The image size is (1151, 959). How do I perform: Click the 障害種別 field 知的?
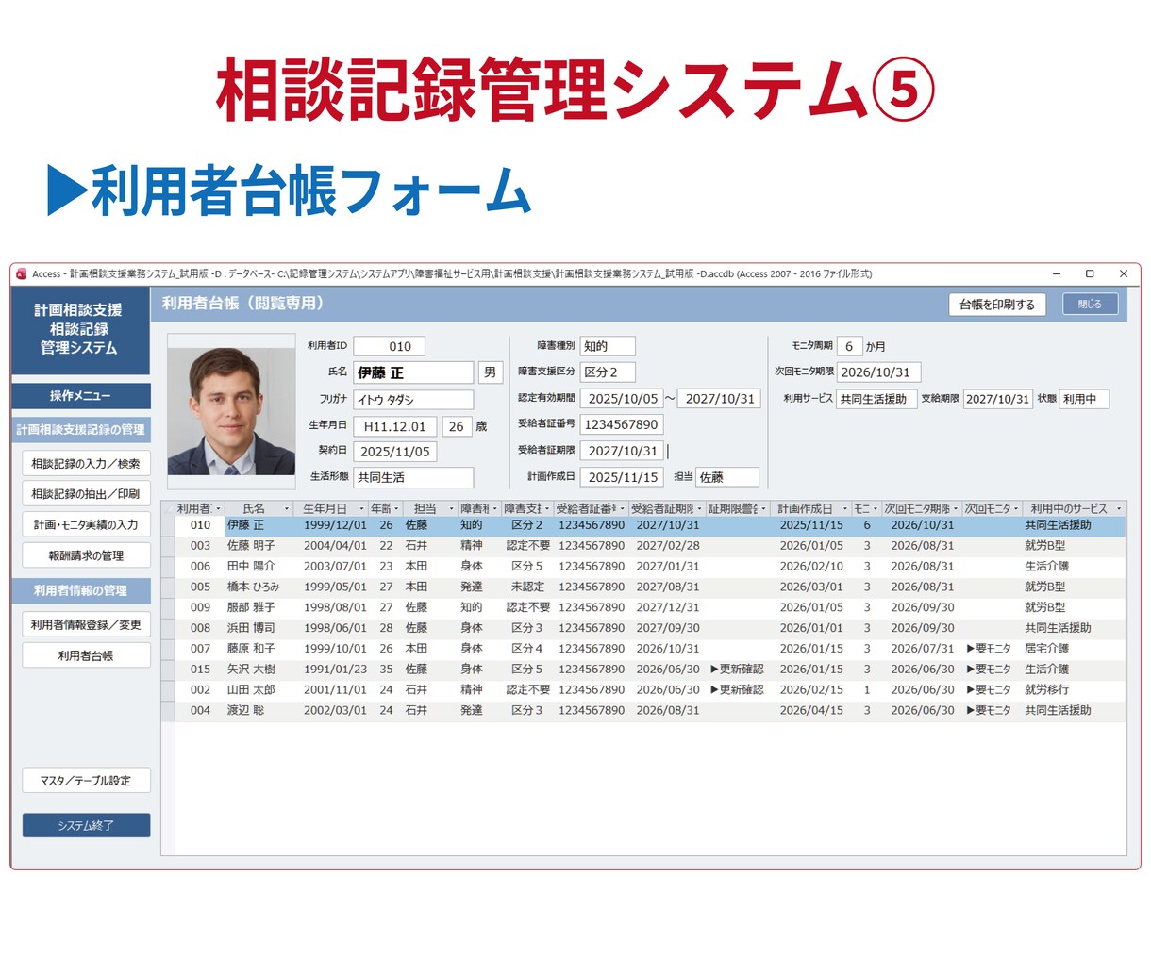pos(608,346)
